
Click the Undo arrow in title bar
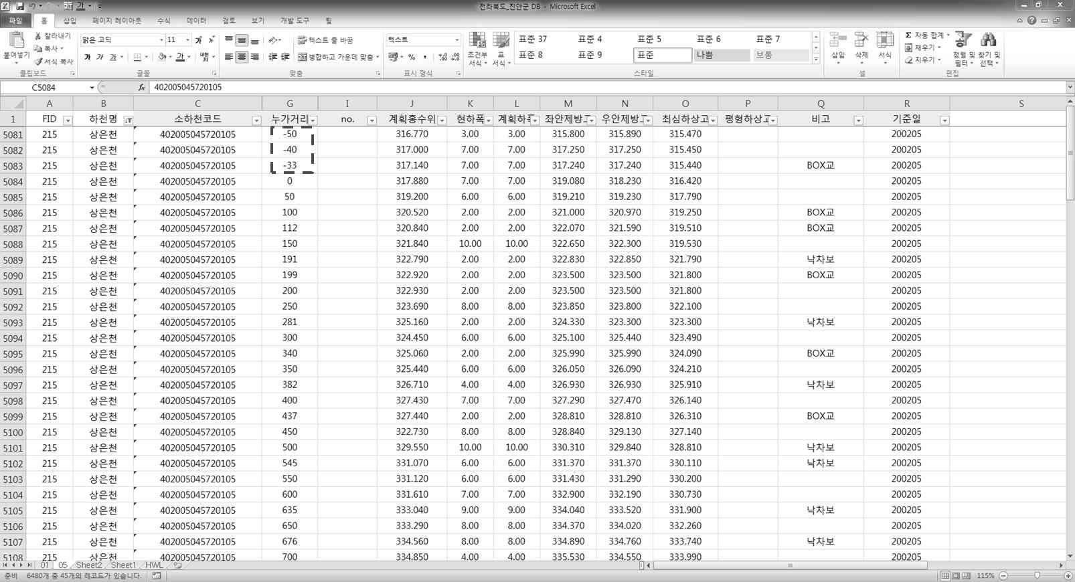pos(31,6)
